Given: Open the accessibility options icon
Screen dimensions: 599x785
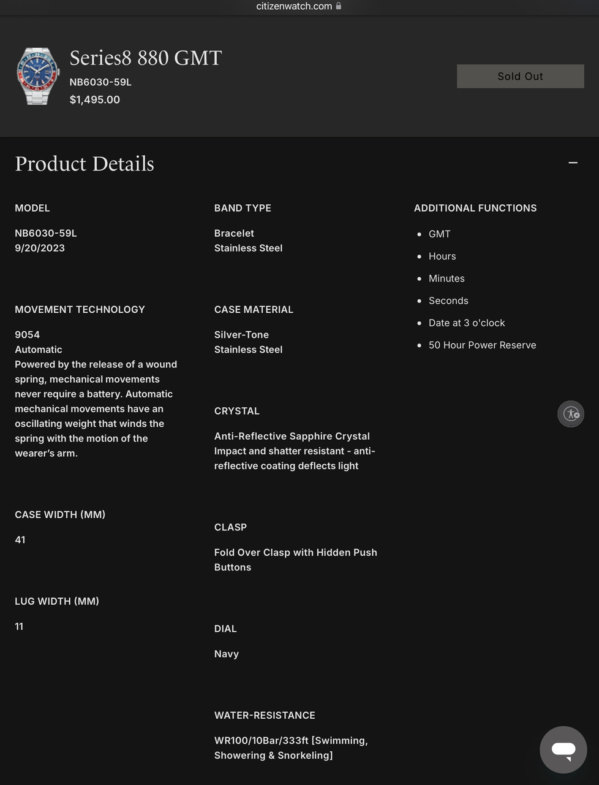Looking at the screenshot, I should [x=571, y=414].
